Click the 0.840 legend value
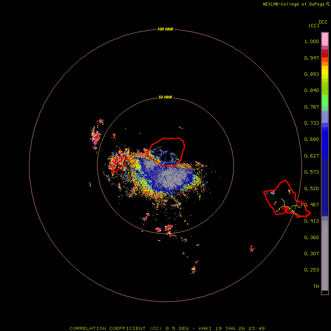This screenshot has width=331, height=331. tap(312, 90)
